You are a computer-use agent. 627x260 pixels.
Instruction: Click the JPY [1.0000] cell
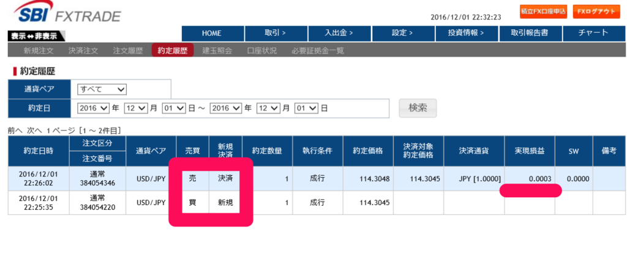(479, 179)
